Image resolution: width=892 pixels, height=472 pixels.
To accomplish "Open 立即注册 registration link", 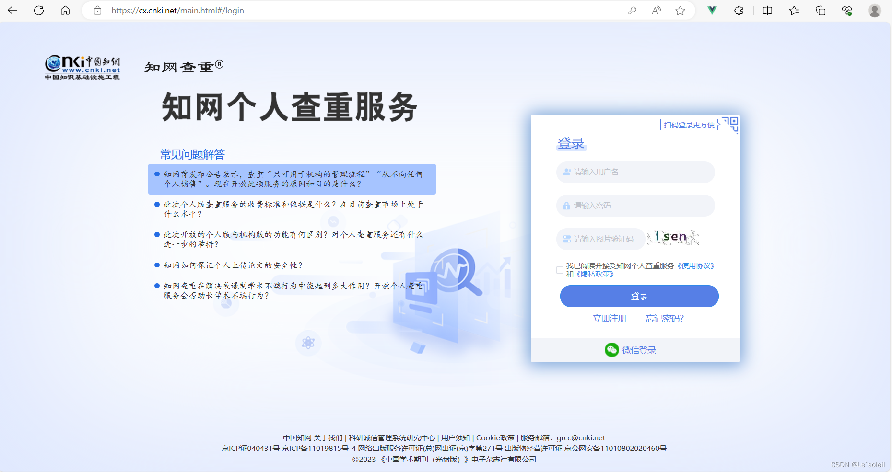I will click(x=610, y=318).
